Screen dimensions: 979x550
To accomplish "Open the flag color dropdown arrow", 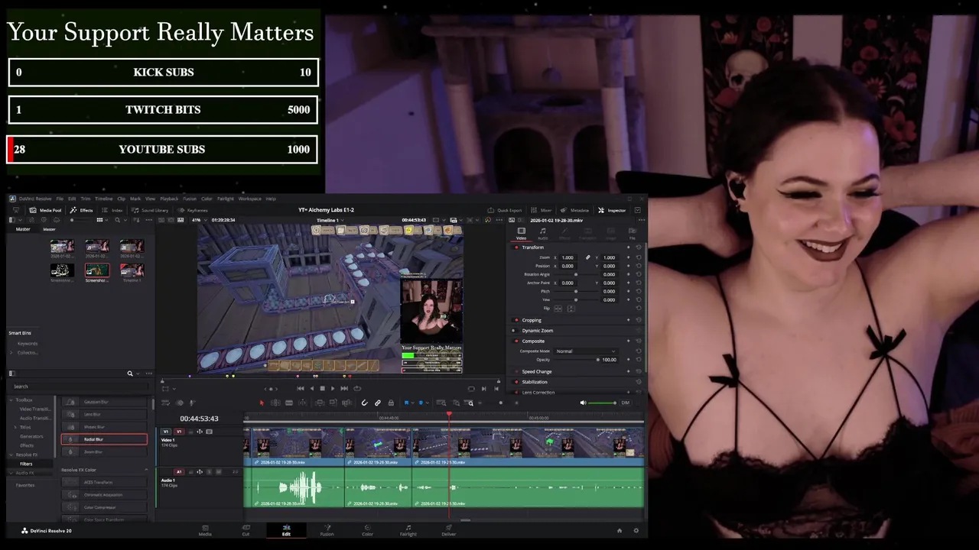I will pos(413,403).
